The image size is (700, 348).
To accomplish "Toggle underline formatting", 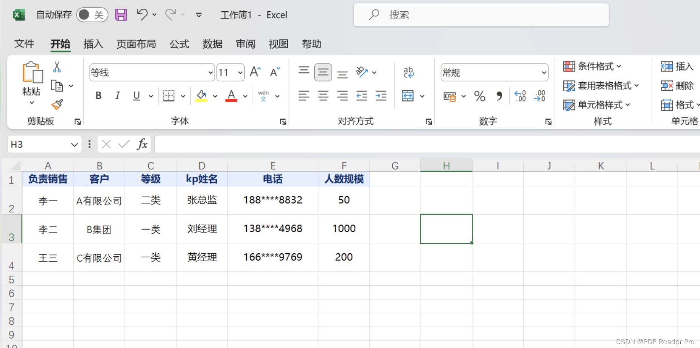I will point(136,95).
